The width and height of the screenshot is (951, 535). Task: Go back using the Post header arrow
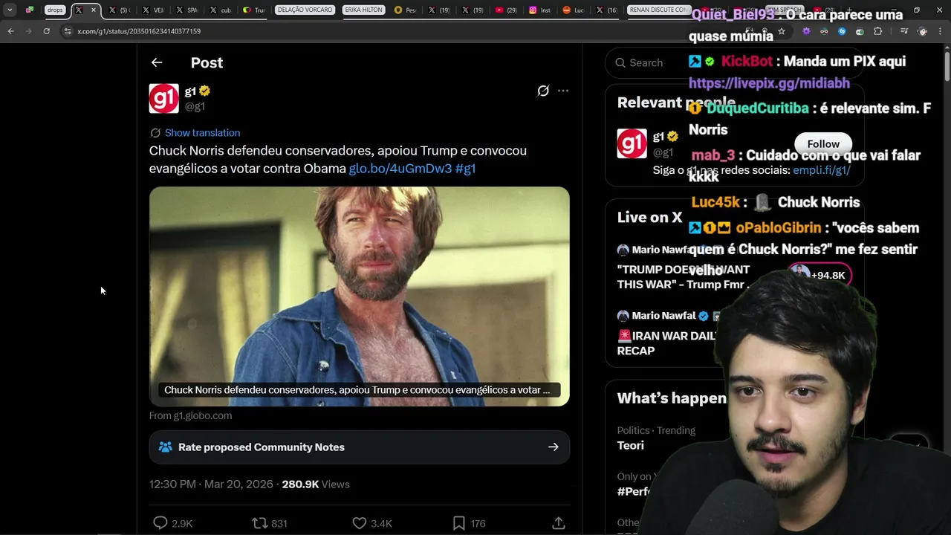[x=156, y=63]
